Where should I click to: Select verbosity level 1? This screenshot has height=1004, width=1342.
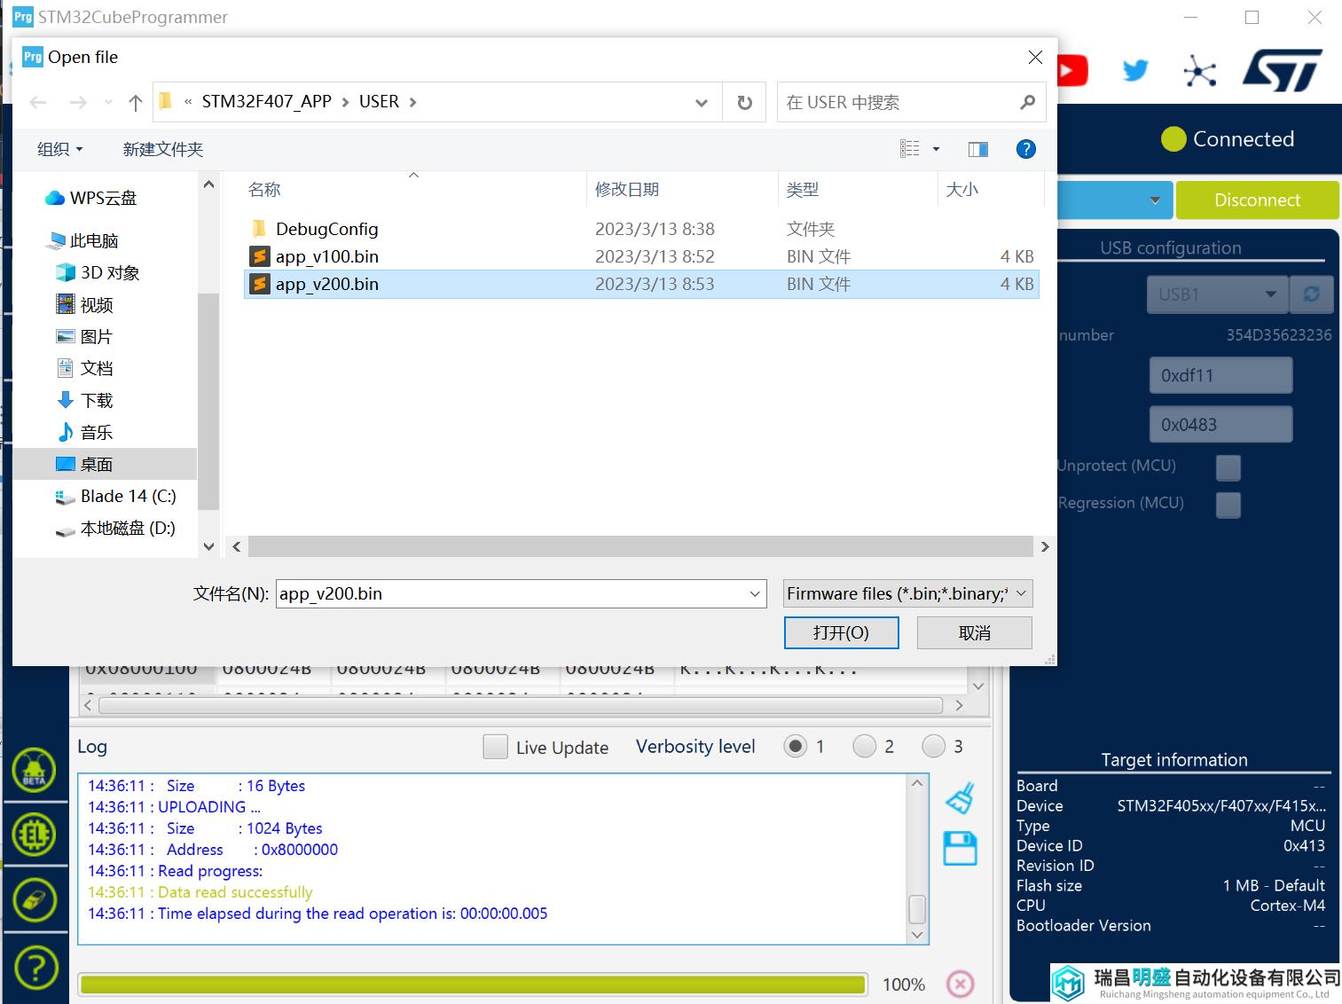[x=796, y=747]
